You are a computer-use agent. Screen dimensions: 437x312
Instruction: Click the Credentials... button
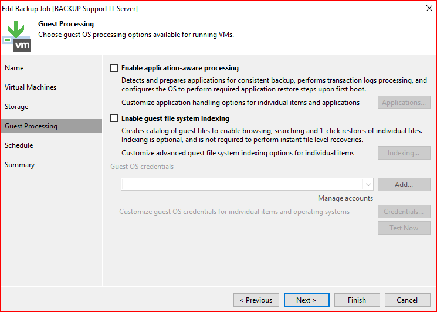tap(404, 212)
